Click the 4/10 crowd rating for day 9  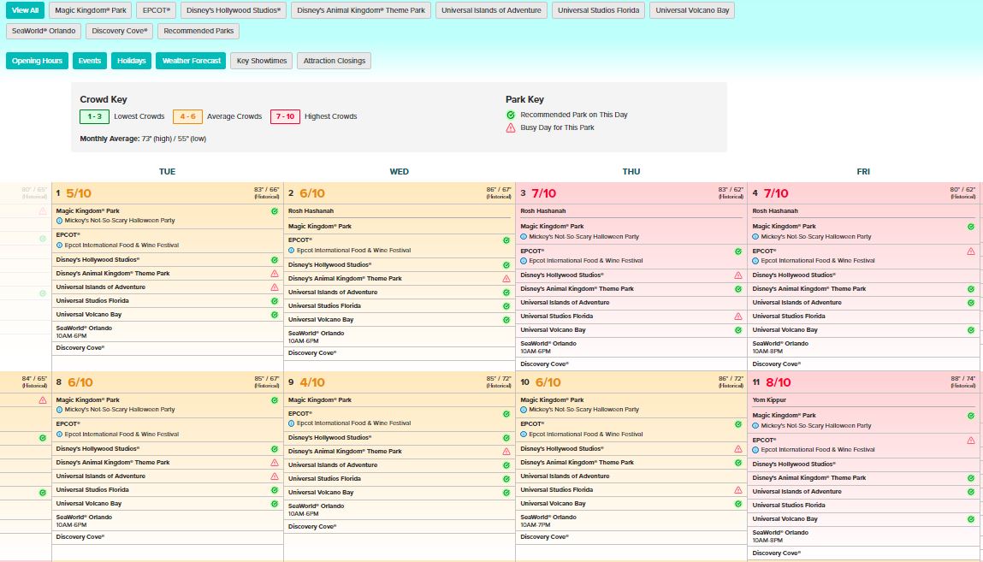pos(312,382)
